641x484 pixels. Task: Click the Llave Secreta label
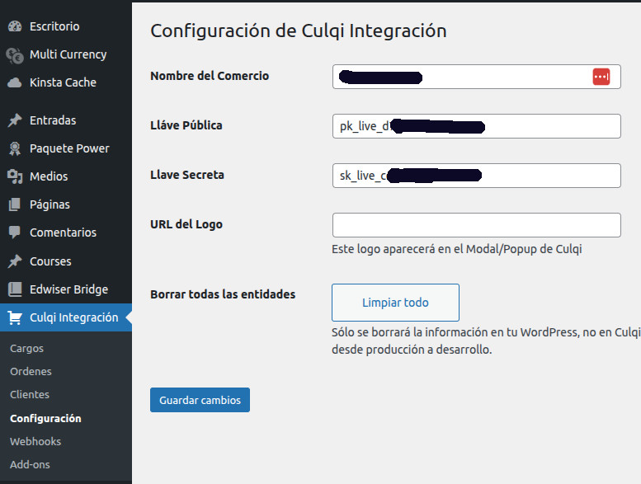coord(187,175)
